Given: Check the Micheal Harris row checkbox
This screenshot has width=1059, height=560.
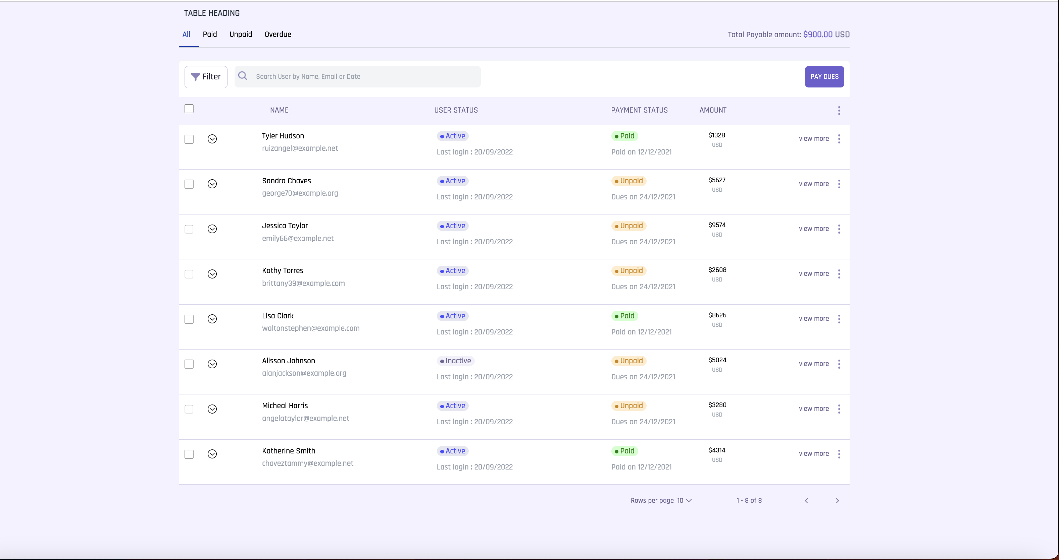Looking at the screenshot, I should (189, 409).
